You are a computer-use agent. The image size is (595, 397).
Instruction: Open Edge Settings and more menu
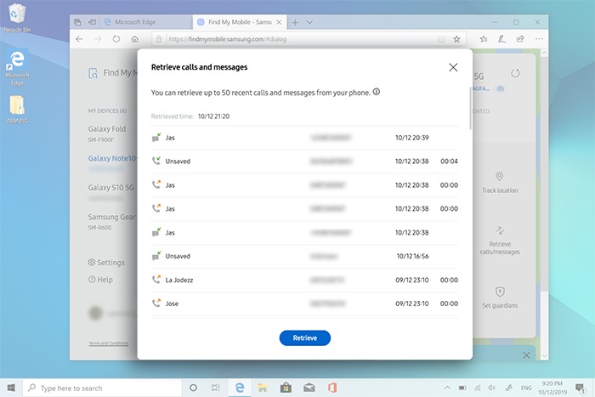point(539,39)
